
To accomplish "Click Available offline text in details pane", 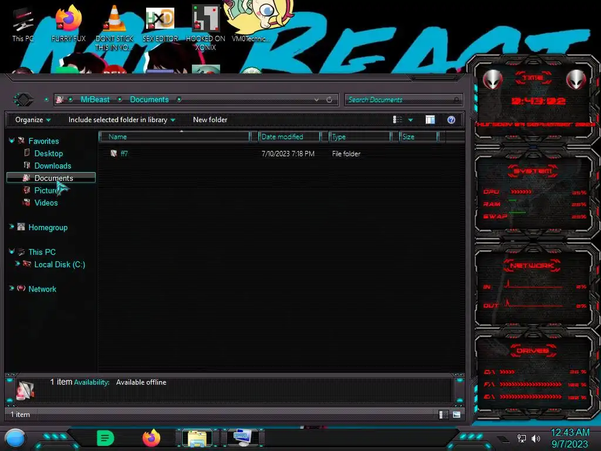I will coord(141,382).
